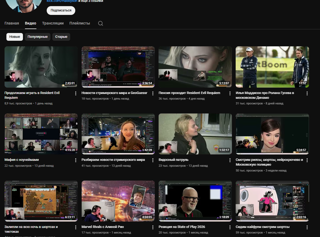This screenshot has width=320, height=237.
Task: Play the 12:52 Динамо video thumbnail
Action: click(272, 67)
